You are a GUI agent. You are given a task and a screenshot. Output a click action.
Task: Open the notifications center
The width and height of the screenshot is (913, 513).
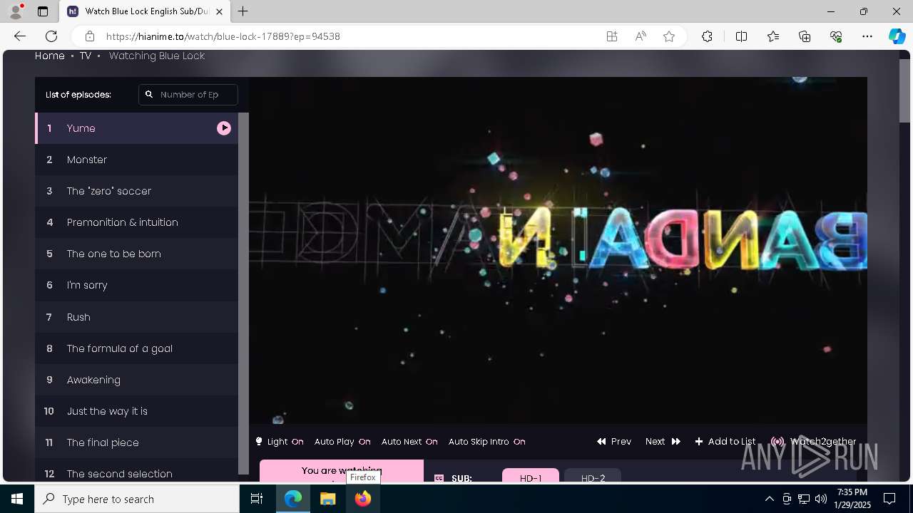click(889, 499)
